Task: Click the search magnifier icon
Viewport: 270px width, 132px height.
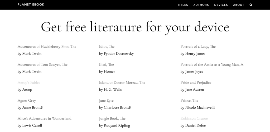Action: click(x=251, y=5)
